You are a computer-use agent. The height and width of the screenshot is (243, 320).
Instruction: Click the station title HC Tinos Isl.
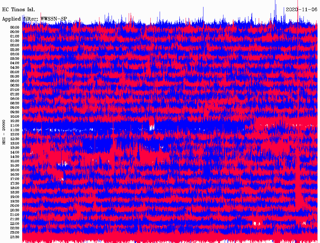coord(18,9)
